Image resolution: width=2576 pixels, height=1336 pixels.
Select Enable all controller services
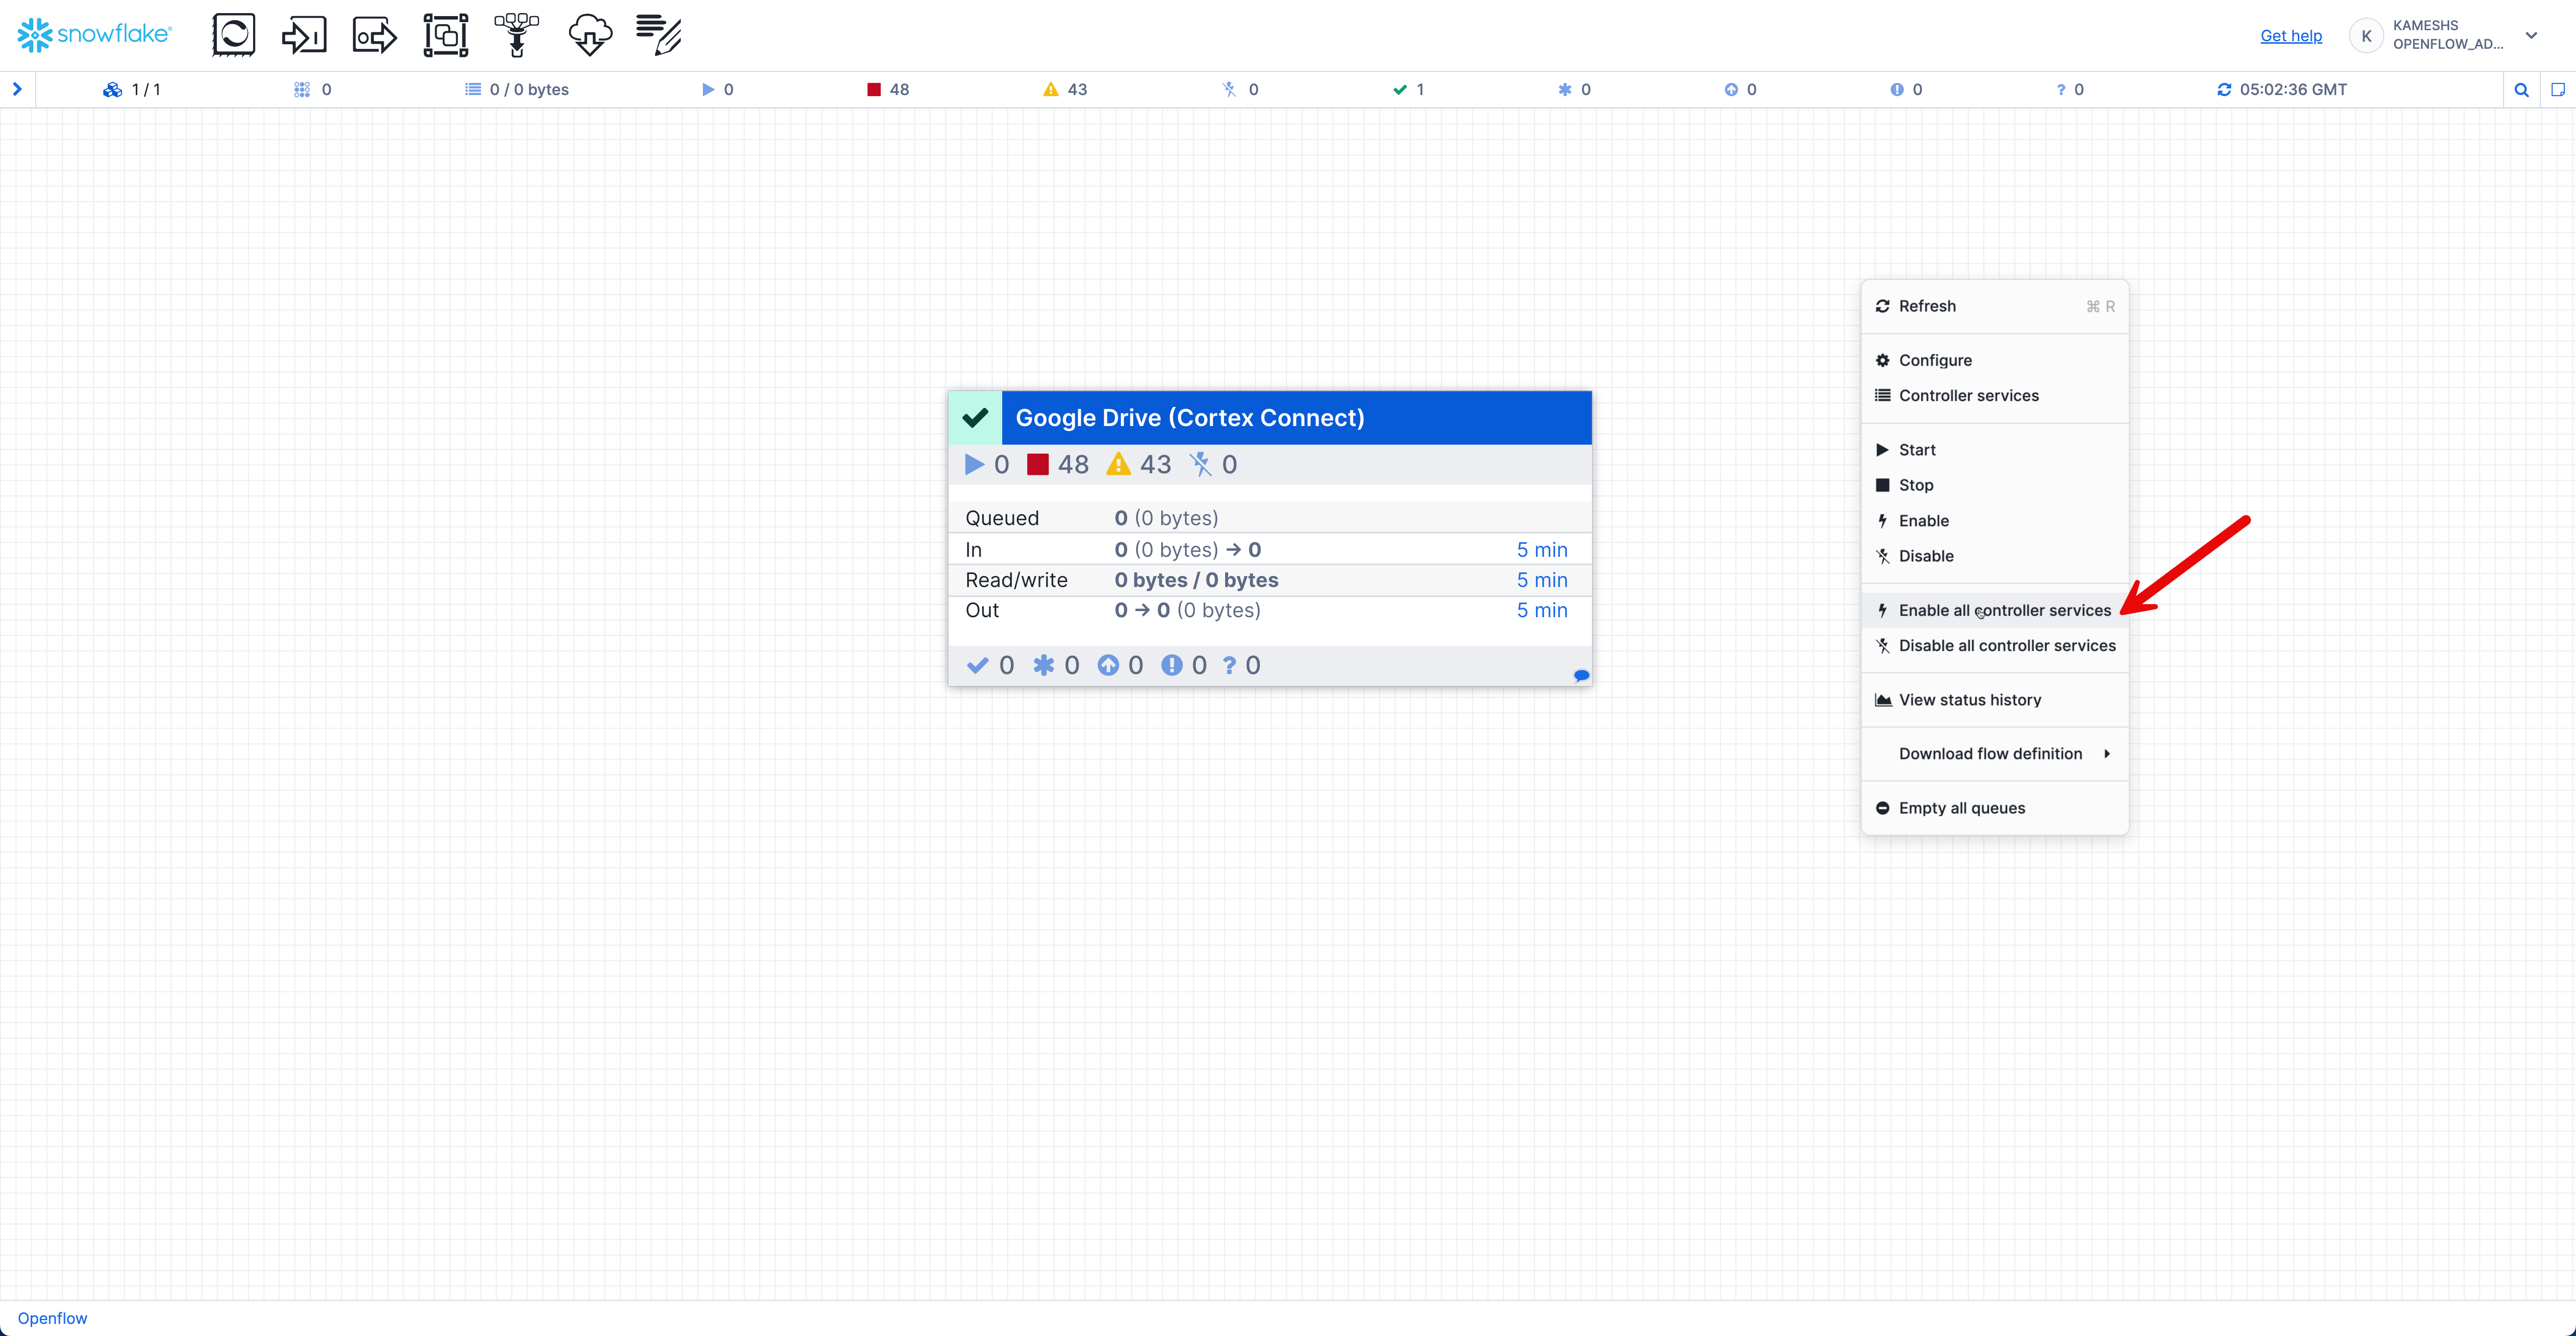click(x=2004, y=610)
